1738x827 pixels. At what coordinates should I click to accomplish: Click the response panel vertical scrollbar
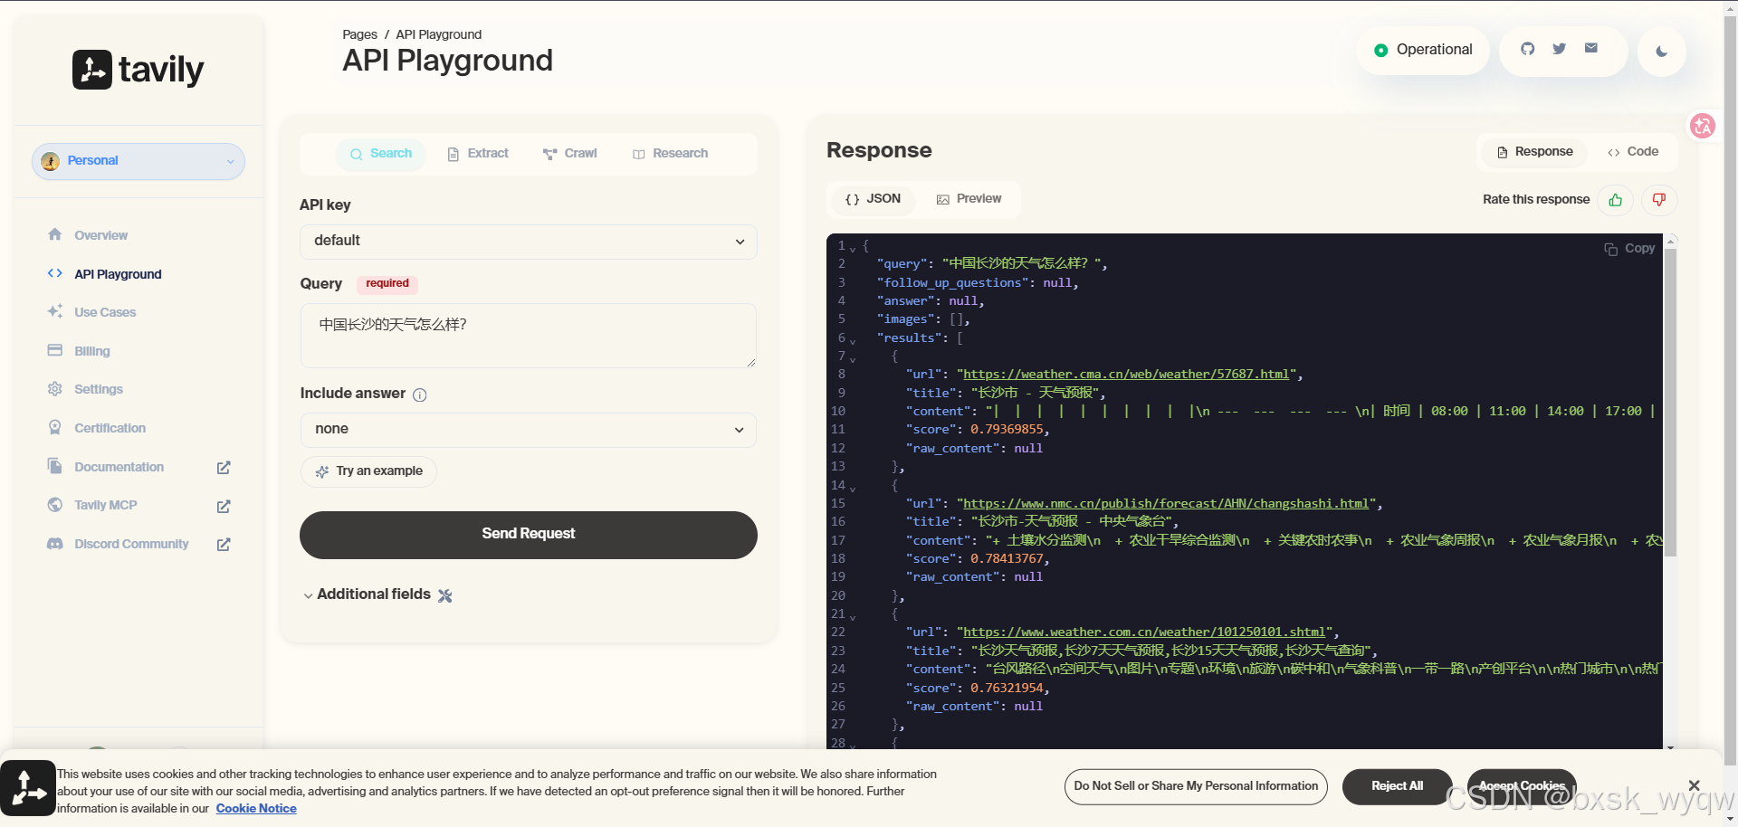1671,402
